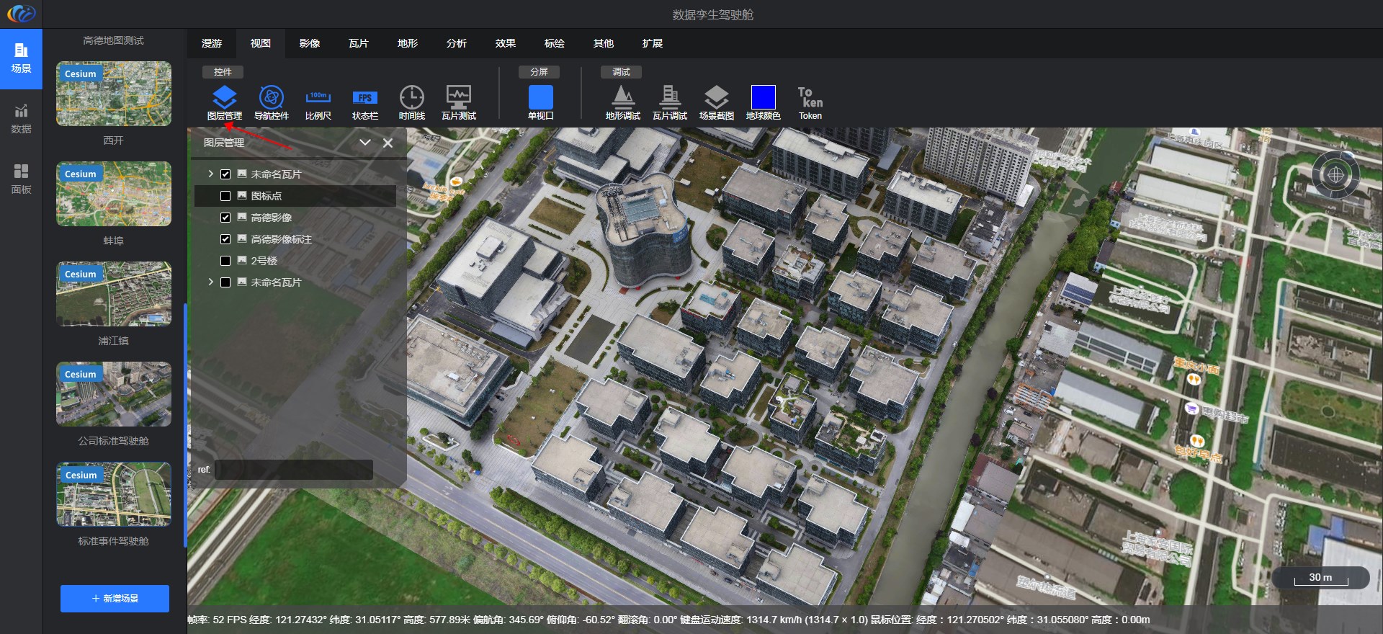Open the 地形调试 terrain debug tool
Viewport: 1383px width, 634px height.
click(x=622, y=98)
